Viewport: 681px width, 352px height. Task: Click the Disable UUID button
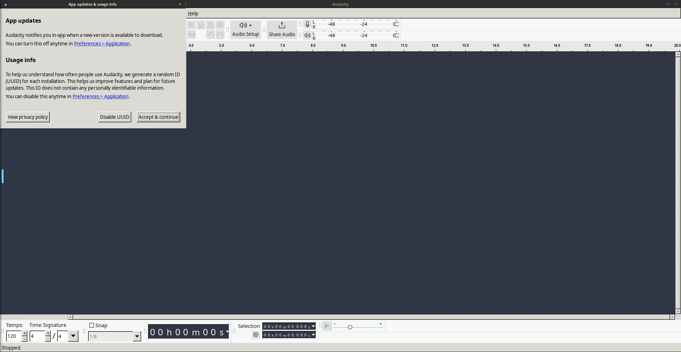click(x=115, y=117)
